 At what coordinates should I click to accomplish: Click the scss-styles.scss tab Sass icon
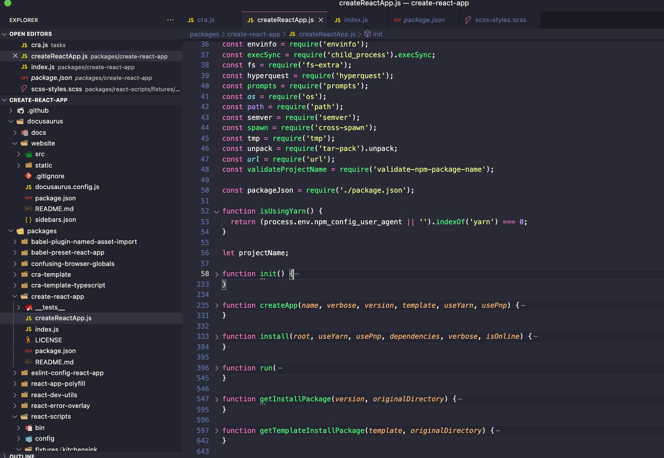click(x=468, y=20)
